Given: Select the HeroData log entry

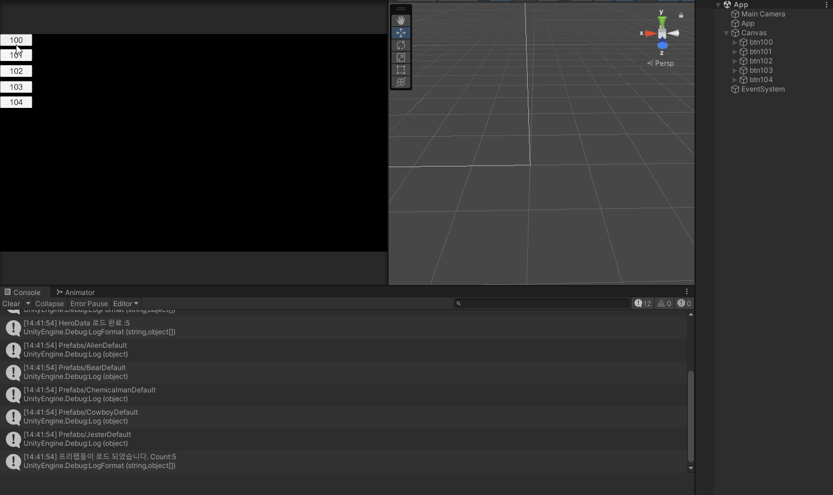Looking at the screenshot, I should point(343,328).
